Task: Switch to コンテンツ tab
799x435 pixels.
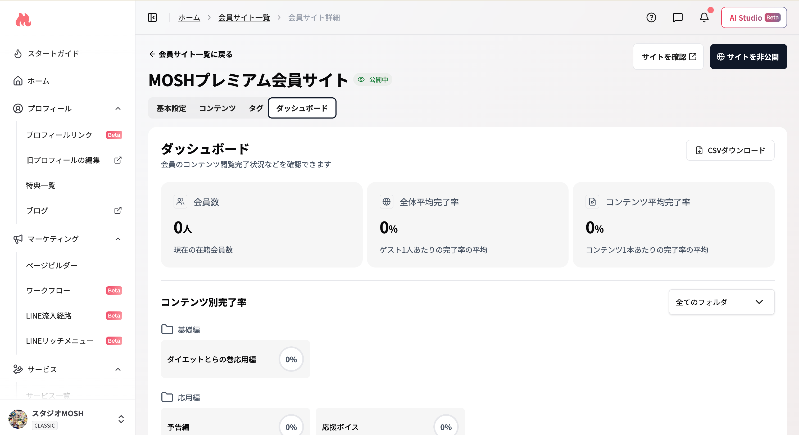Action: point(217,108)
